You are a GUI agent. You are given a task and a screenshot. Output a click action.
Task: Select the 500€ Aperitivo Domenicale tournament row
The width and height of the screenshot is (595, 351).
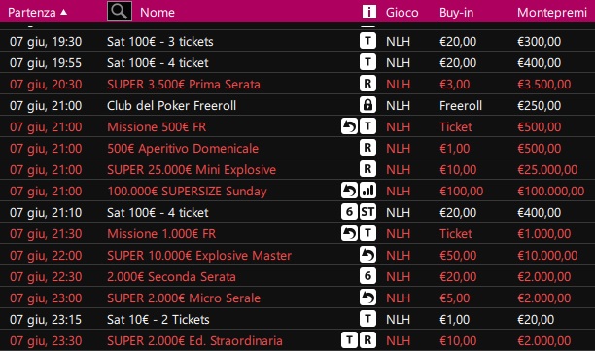point(297,148)
